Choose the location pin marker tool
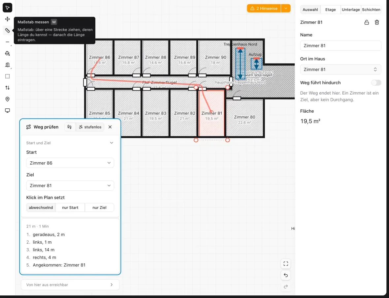 [8, 99]
